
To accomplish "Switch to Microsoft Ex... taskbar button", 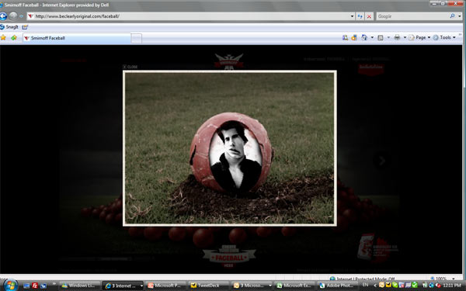I will point(294,286).
